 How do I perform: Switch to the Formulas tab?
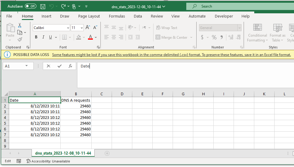point(117,16)
